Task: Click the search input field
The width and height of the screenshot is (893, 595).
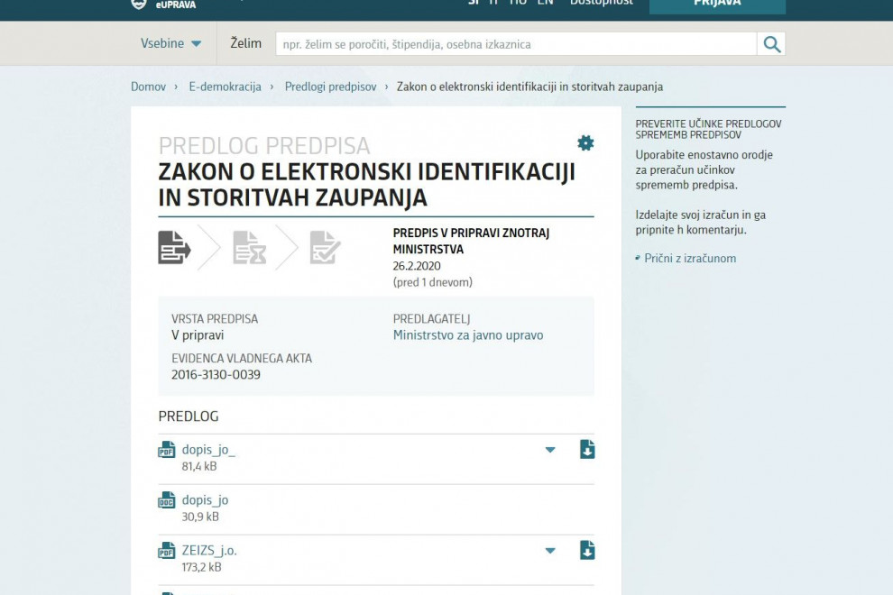Action: [516, 44]
